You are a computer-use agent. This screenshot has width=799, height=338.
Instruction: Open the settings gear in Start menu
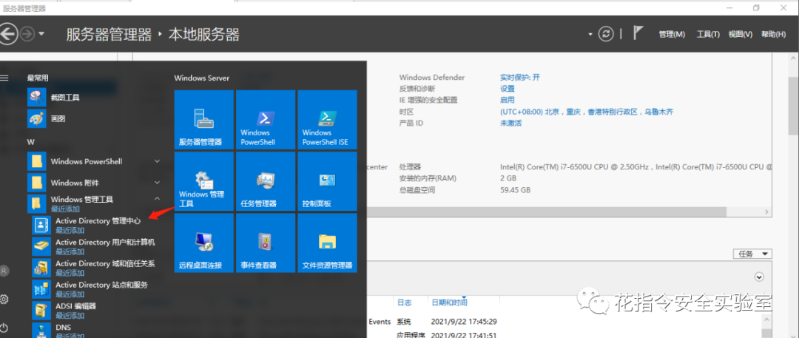click(x=4, y=299)
